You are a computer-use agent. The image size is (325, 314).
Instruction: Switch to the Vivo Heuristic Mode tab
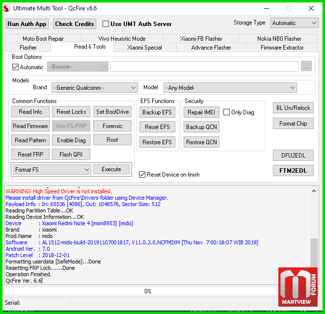122,39
